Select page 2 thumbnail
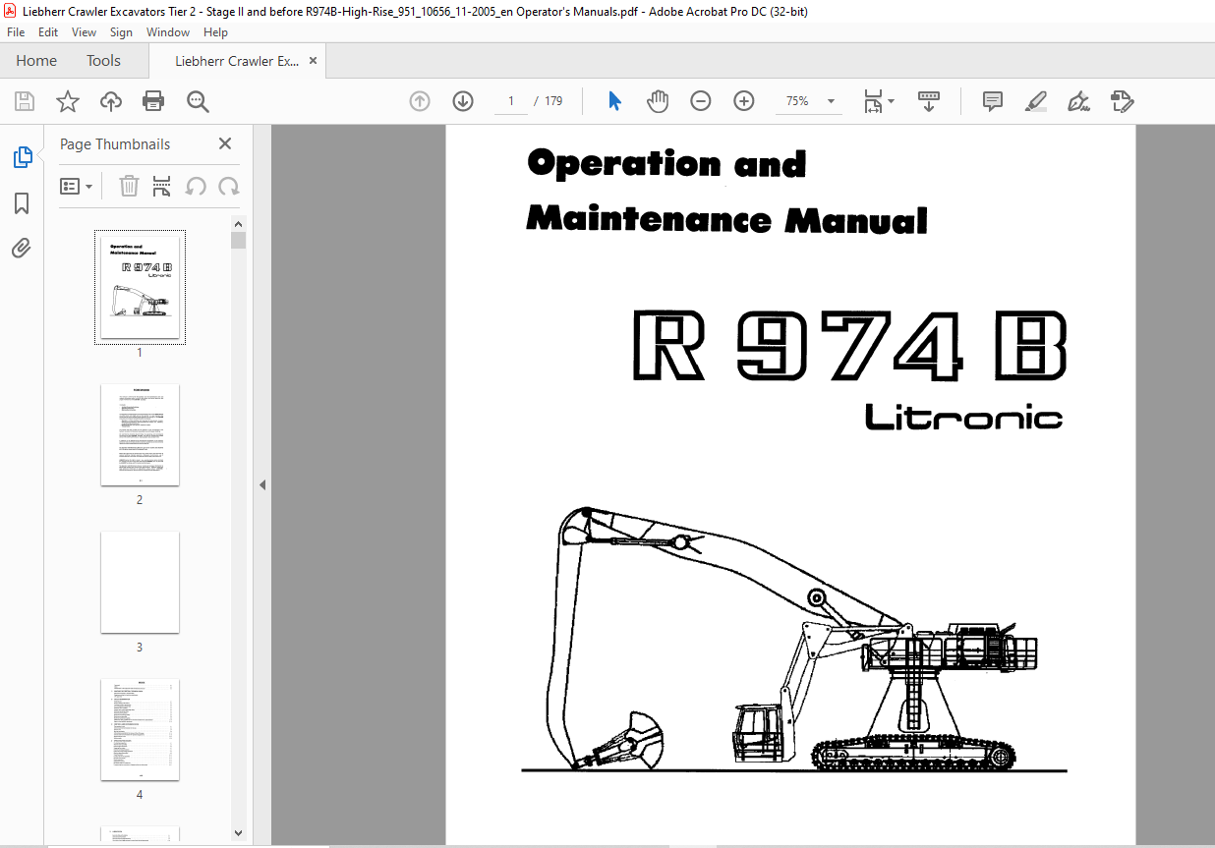The height and width of the screenshot is (848, 1215). [x=140, y=435]
